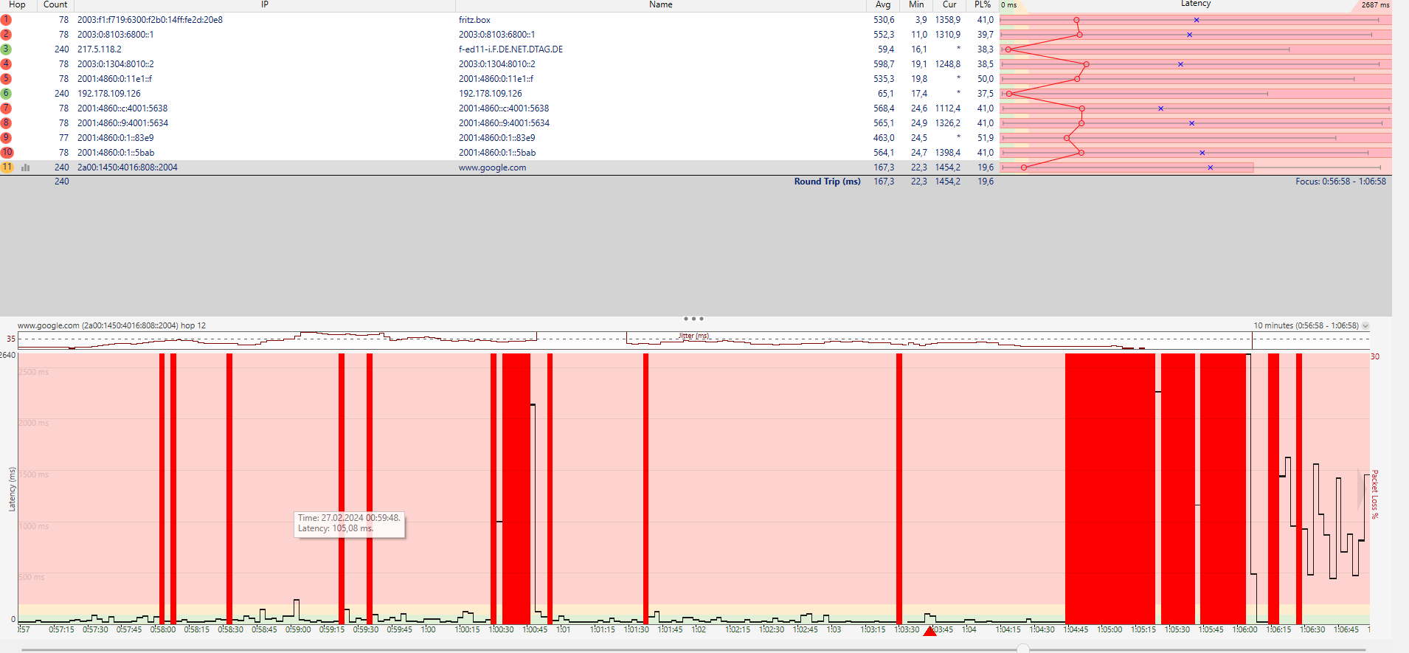Click the IP 2001:4860:0:1::83e9 in the IP column
The height and width of the screenshot is (653, 1409).
(116, 138)
